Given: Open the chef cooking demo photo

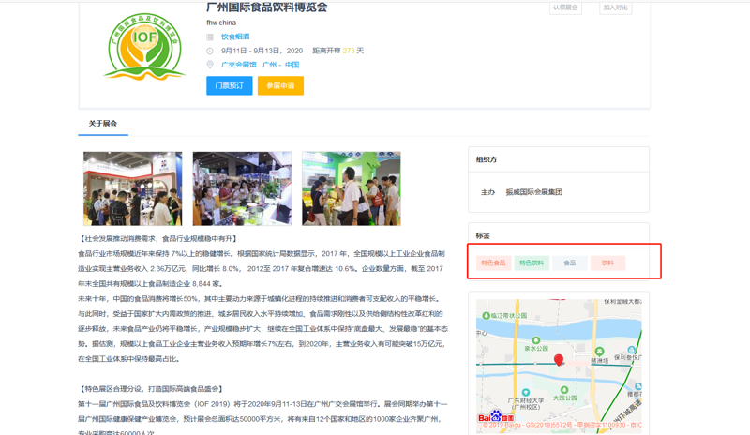Looking at the screenshot, I should [x=242, y=188].
